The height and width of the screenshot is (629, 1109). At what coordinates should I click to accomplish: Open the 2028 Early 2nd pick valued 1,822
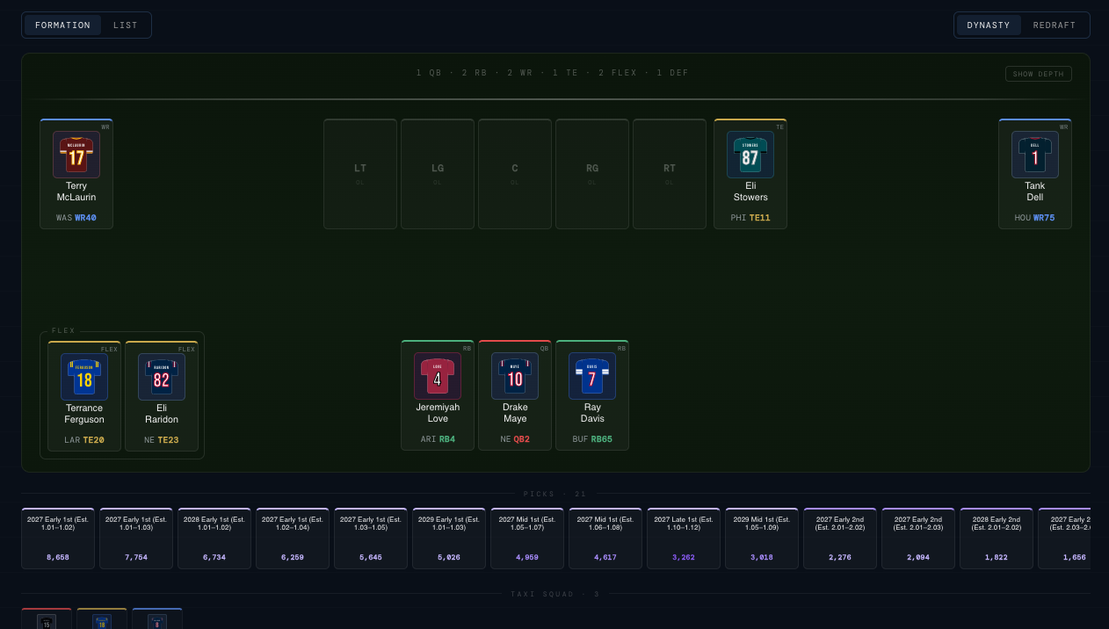(997, 539)
